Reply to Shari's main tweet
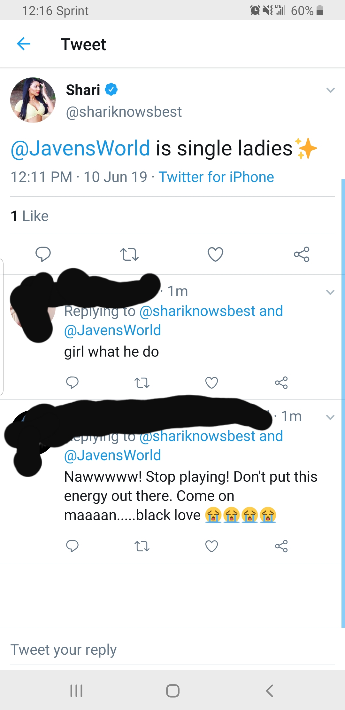Image resolution: width=345 pixels, height=710 pixels. coord(43,254)
